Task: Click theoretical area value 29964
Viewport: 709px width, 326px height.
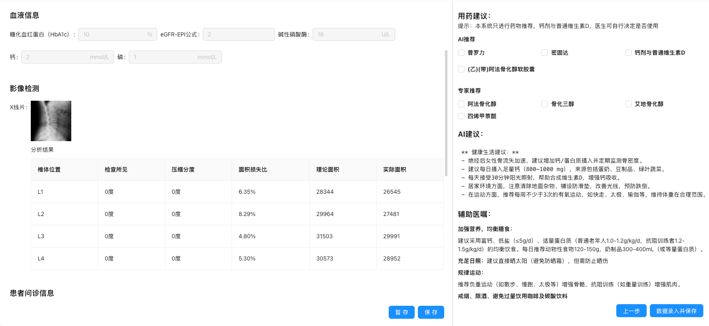Action: click(x=325, y=214)
